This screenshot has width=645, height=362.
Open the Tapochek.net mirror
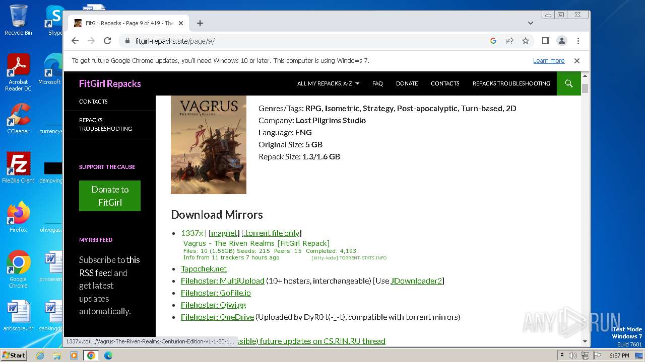pyautogui.click(x=204, y=269)
